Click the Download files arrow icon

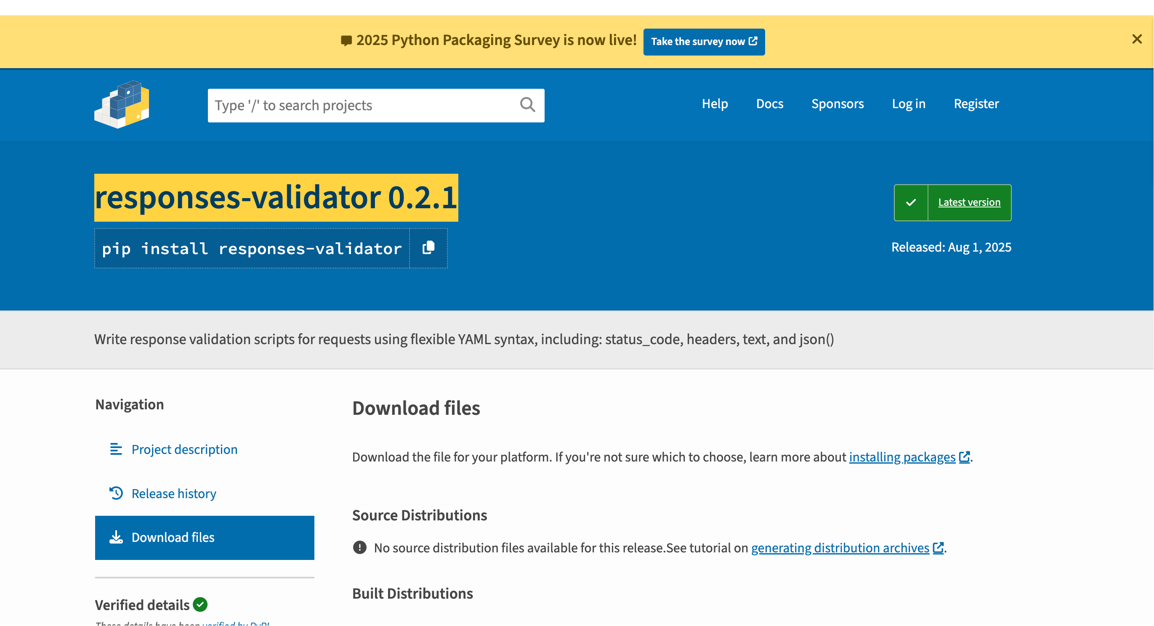pos(116,537)
